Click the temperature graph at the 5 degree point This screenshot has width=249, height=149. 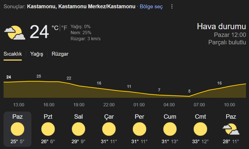point(189,96)
